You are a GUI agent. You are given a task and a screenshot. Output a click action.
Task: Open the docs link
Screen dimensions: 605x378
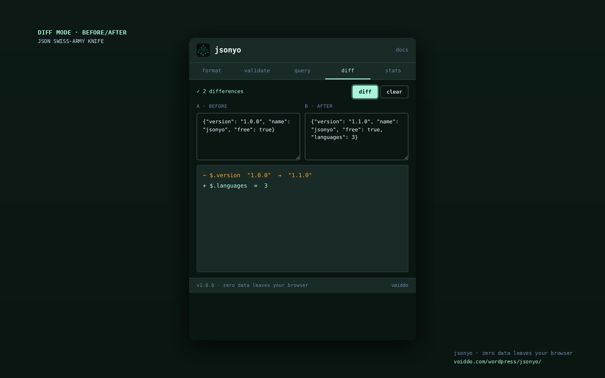pos(402,50)
